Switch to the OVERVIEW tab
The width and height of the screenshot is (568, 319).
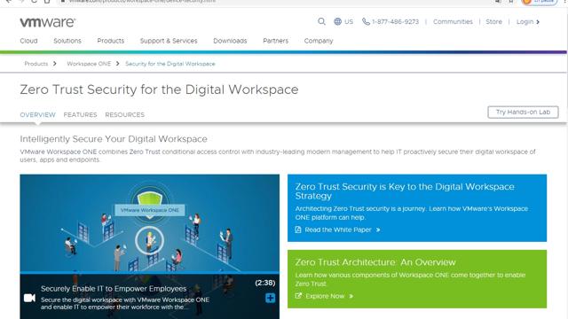pos(37,114)
